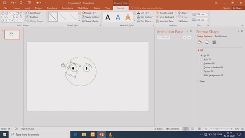The height and width of the screenshot is (138, 245).
Task: Open the Text Effects dropdown
Action: (145, 21)
